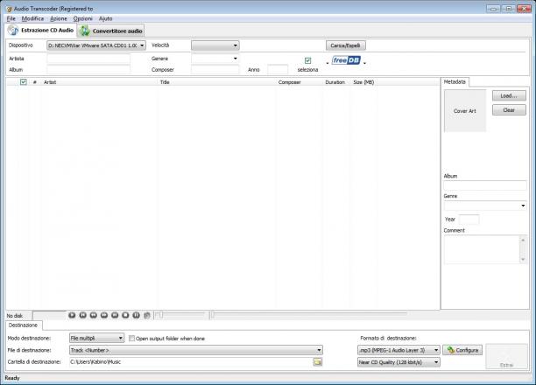Click the Artista input field
This screenshot has width=536, height=385.
coord(88,59)
